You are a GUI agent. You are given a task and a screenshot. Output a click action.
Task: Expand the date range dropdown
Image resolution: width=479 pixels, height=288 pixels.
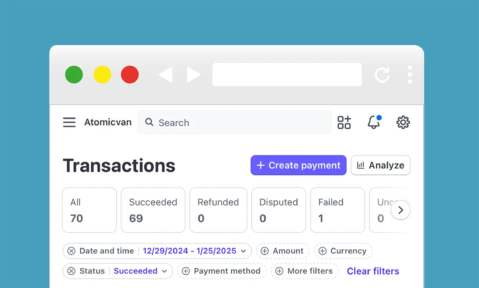click(x=243, y=251)
